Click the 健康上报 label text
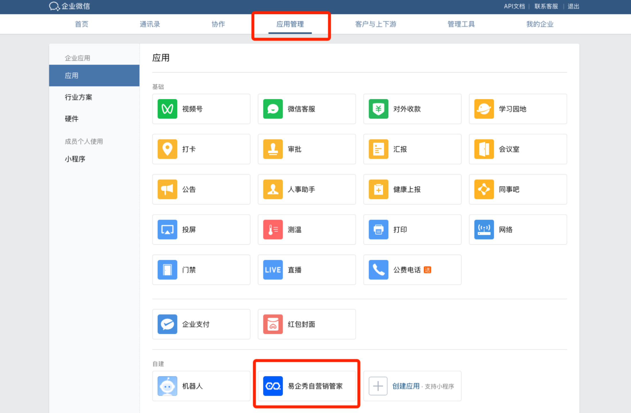Viewport: 631px width, 413px height. 407,189
